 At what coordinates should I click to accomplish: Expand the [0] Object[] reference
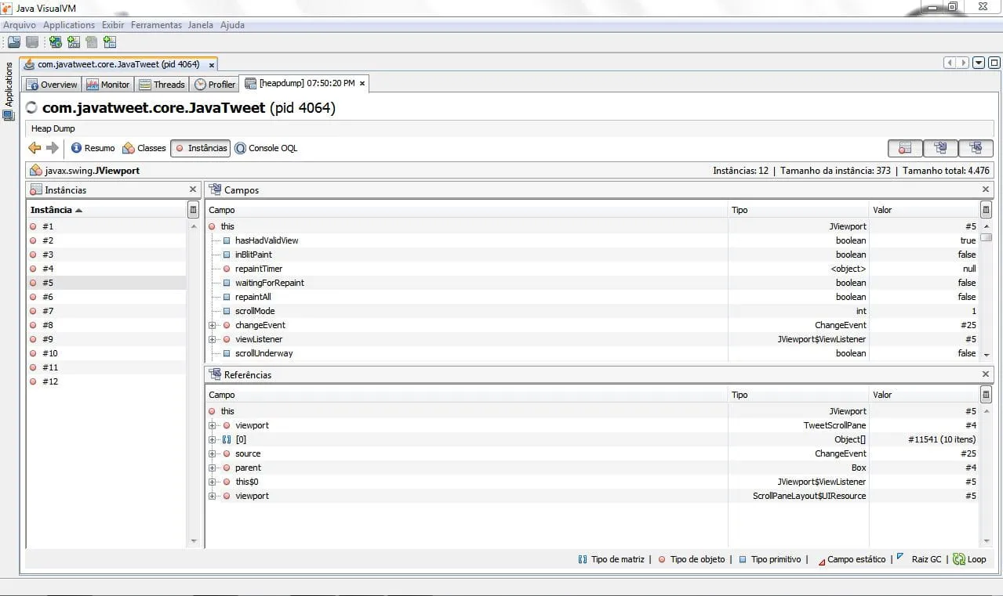213,439
